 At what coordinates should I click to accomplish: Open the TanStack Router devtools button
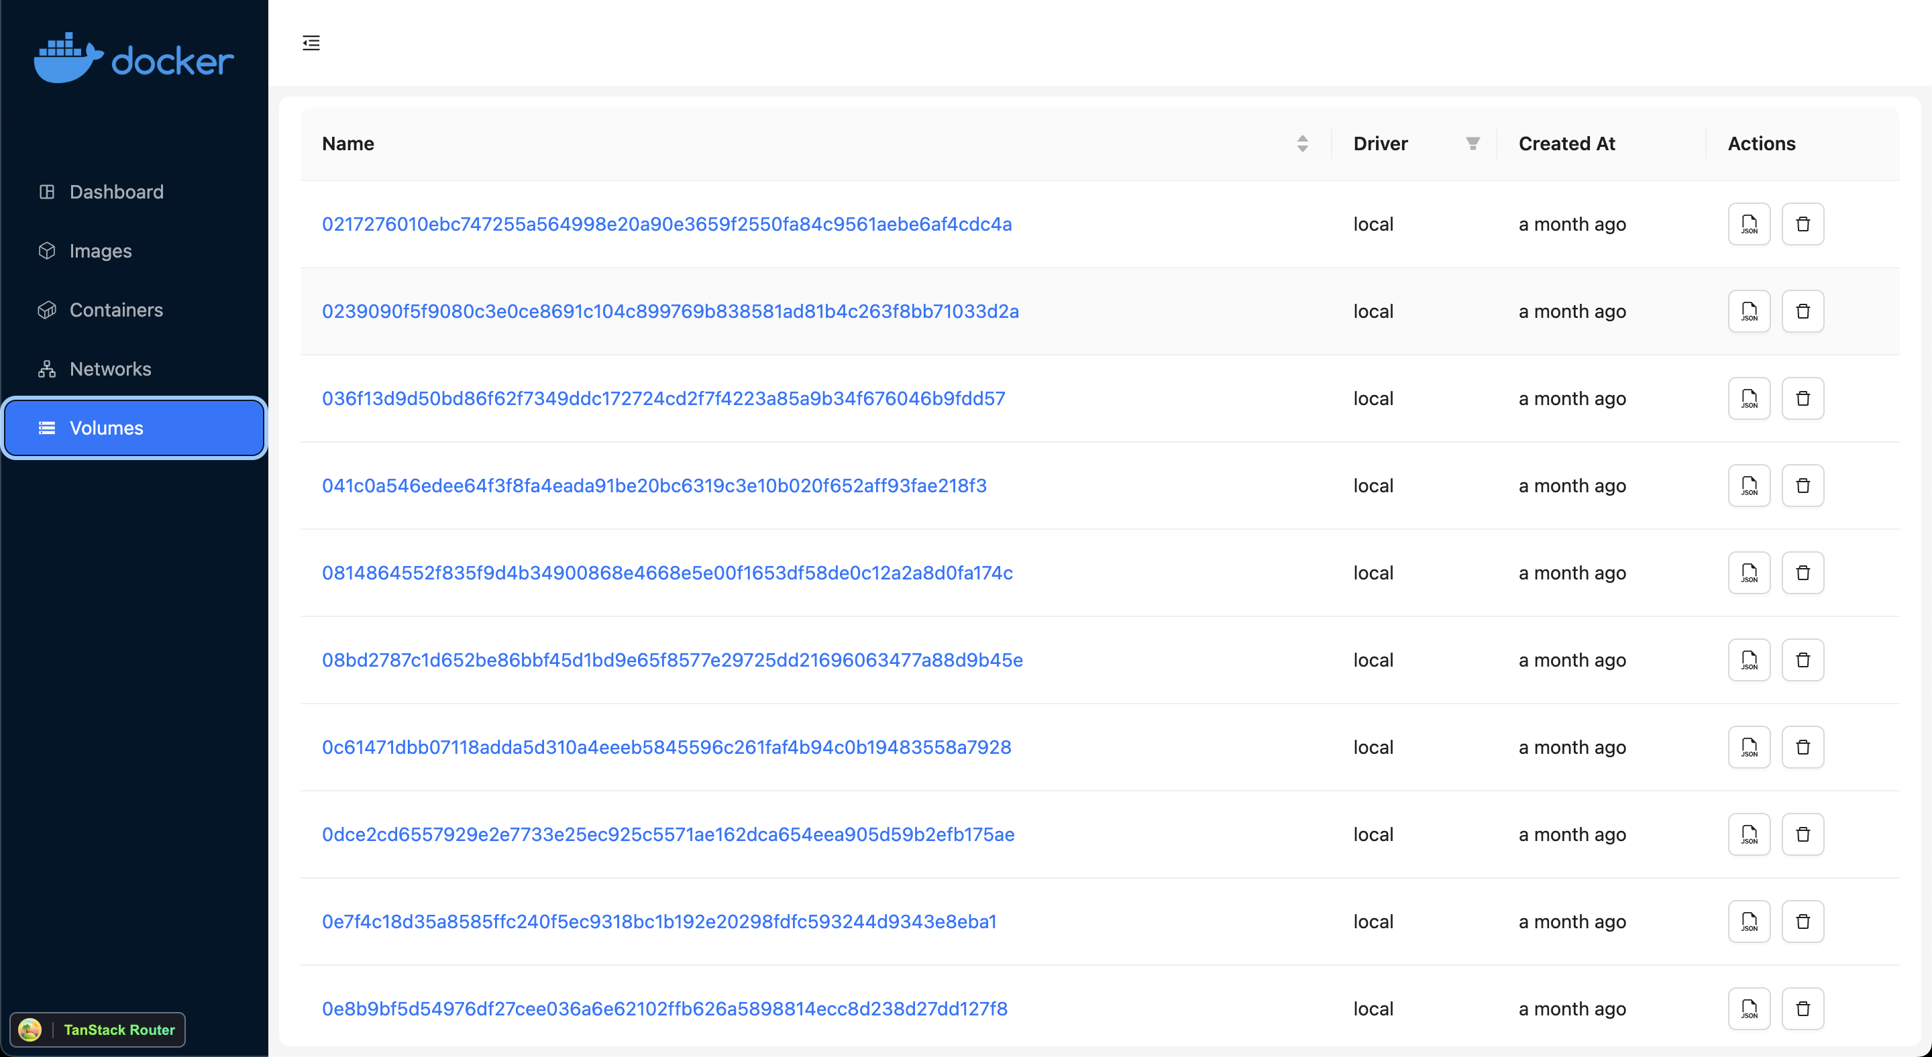[97, 1030]
